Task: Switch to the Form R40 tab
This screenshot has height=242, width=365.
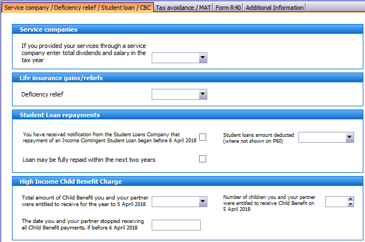Action: 228,8
